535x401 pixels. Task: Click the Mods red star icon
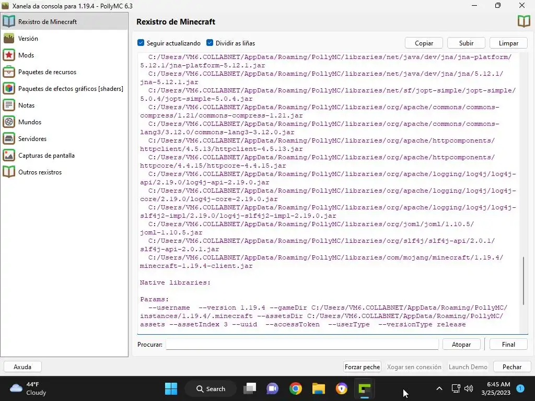[9, 55]
